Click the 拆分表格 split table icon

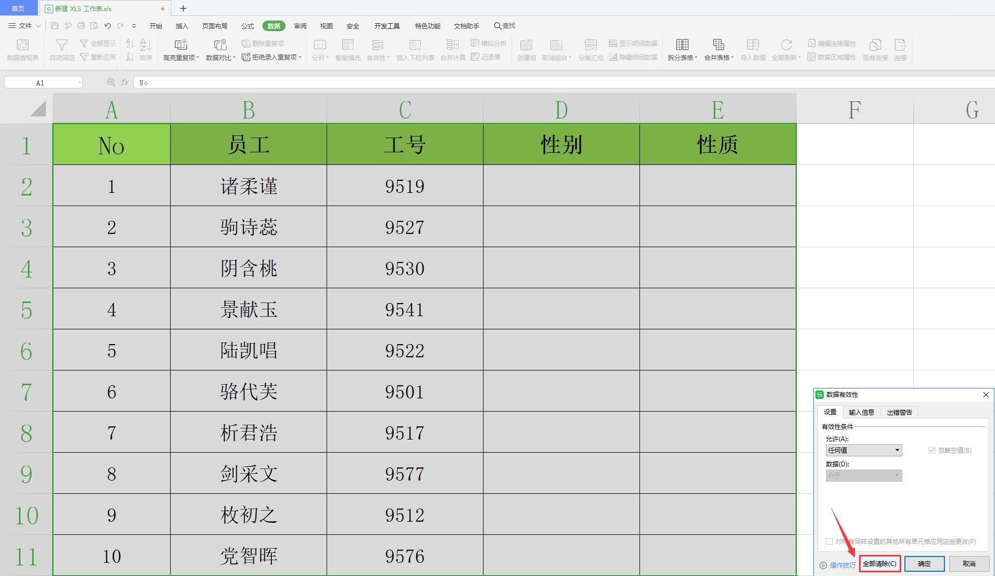point(682,45)
